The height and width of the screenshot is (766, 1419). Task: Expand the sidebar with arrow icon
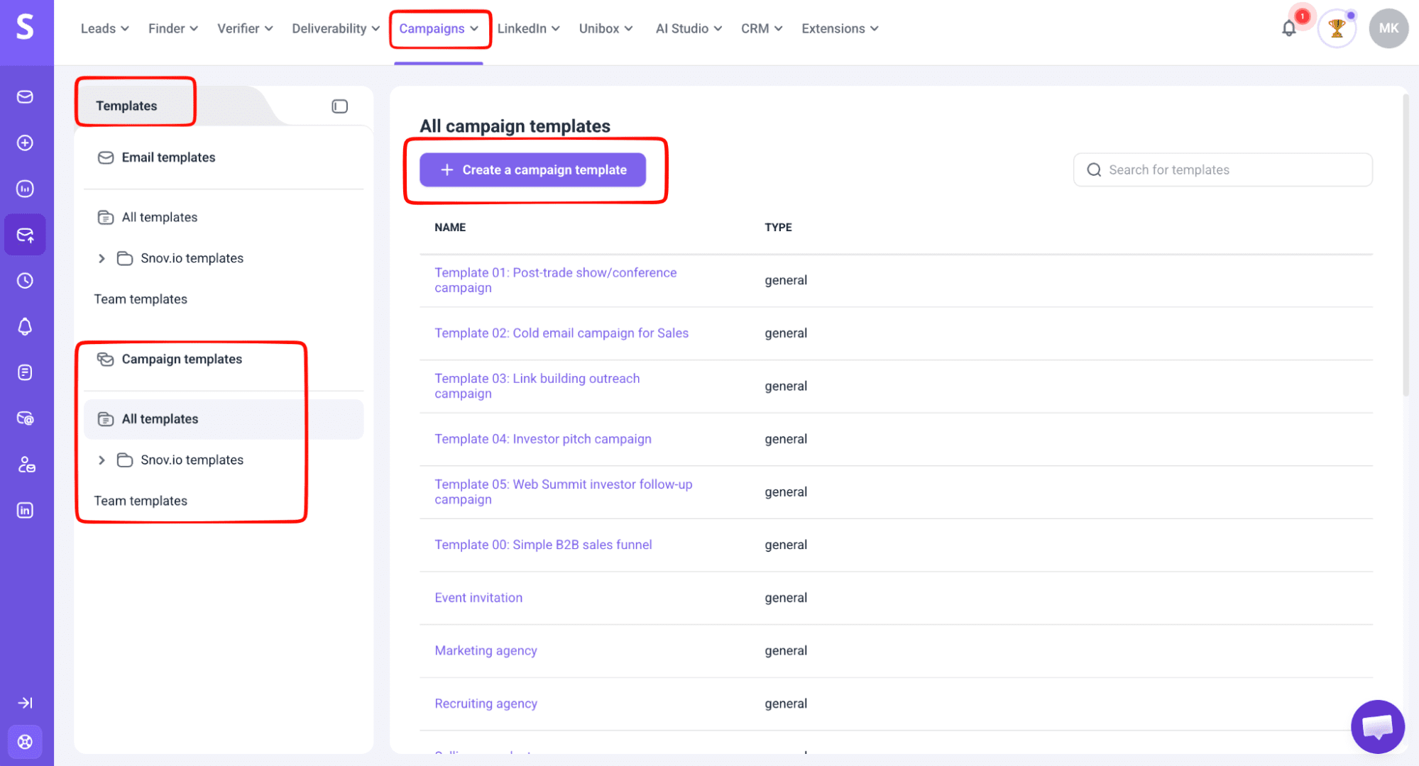pos(25,703)
